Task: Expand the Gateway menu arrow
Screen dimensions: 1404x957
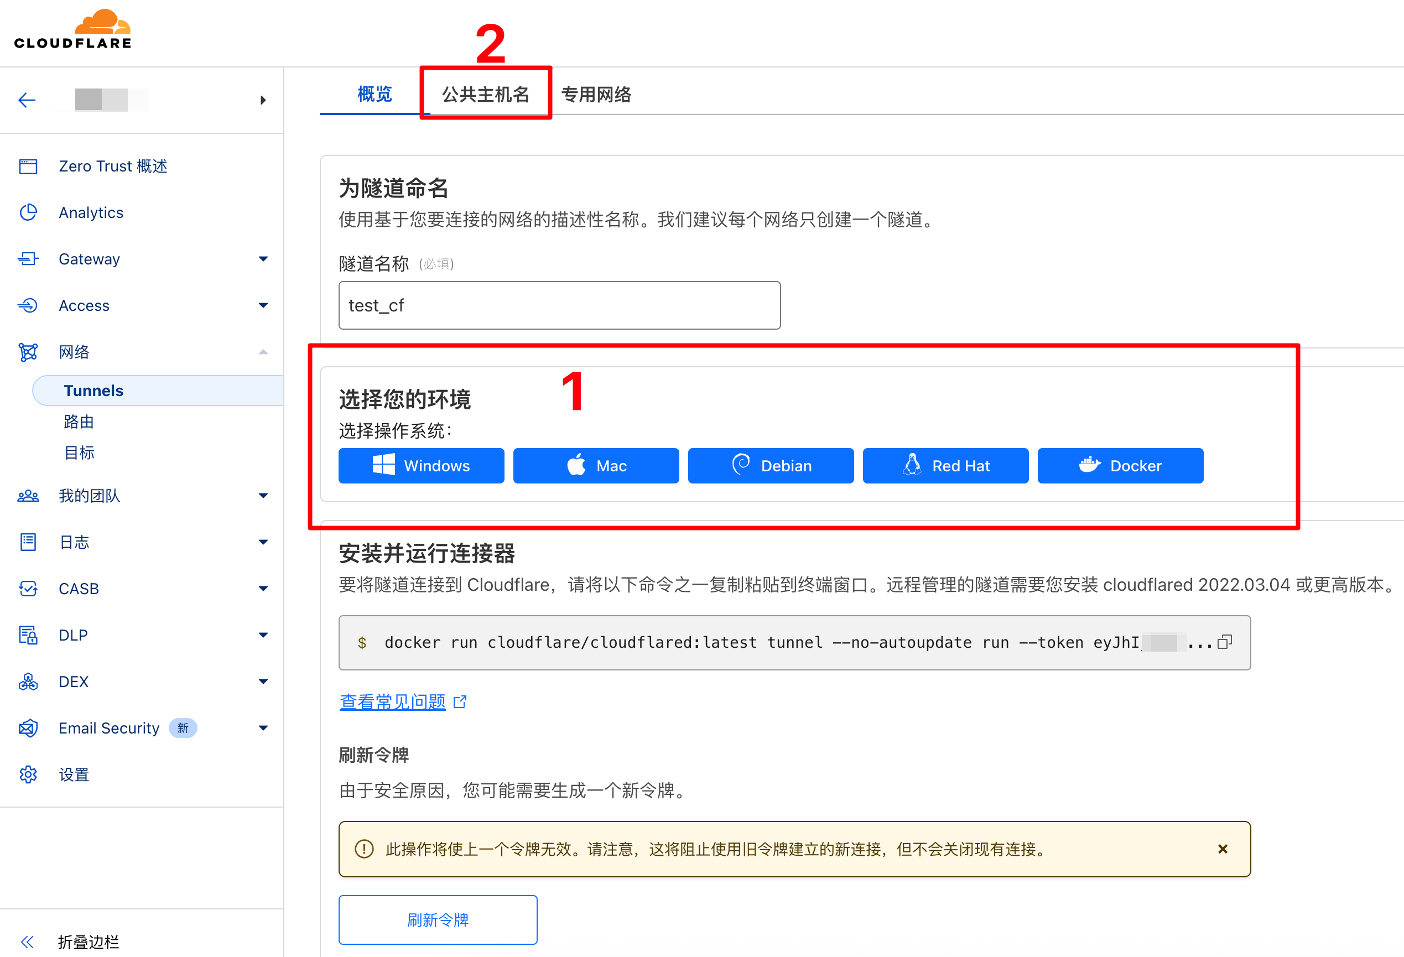Action: [263, 259]
